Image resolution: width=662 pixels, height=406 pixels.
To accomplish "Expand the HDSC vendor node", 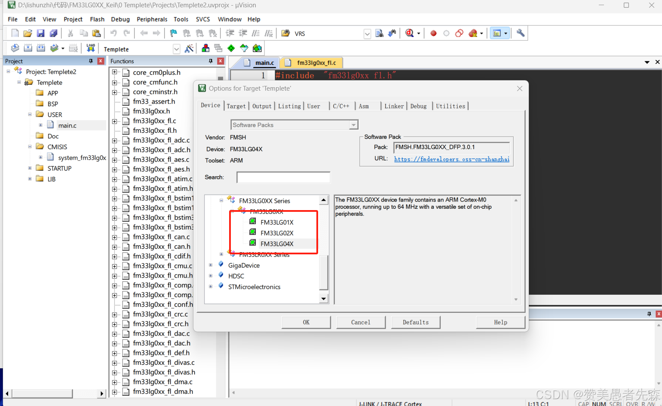I will click(211, 276).
